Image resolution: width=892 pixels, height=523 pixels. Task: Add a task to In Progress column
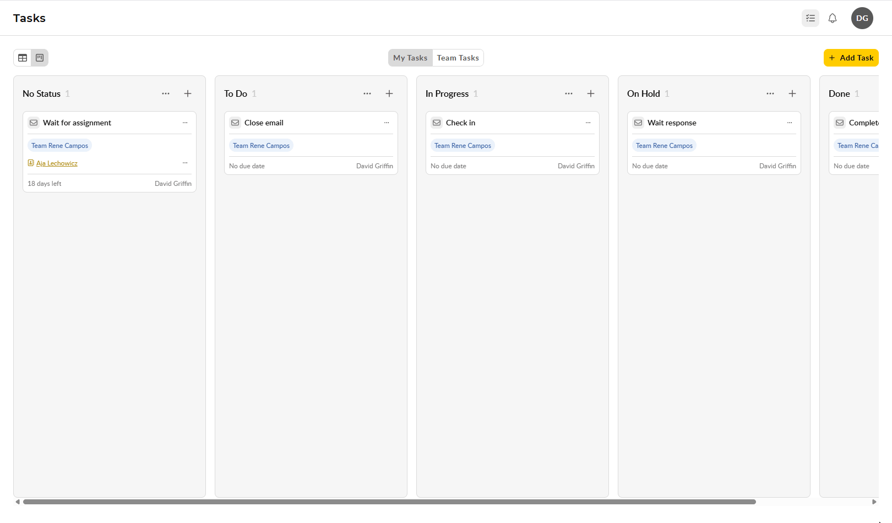click(591, 93)
